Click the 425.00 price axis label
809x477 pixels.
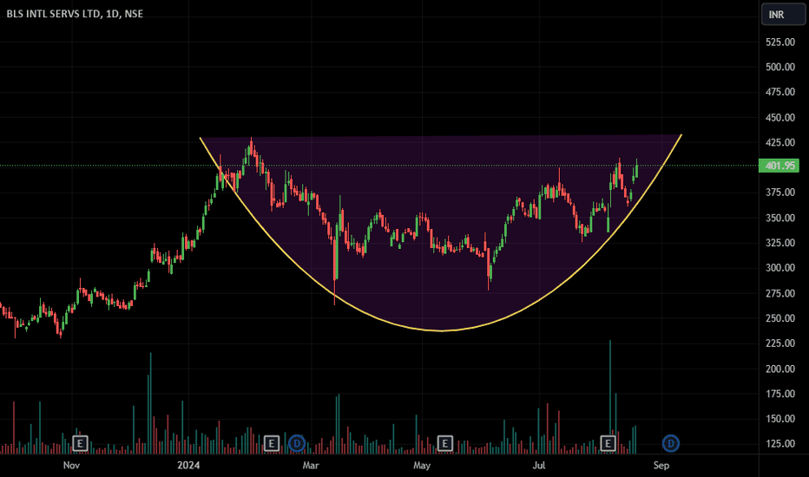coord(780,142)
